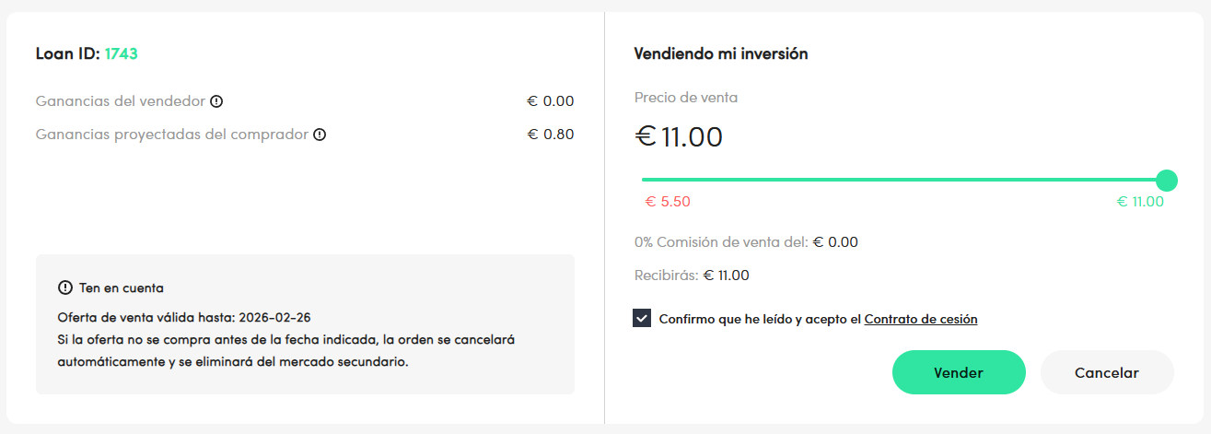Toggle the Contrato de cesión confirmation checkbox
Viewport: 1211px width, 434px height.
[x=642, y=319]
